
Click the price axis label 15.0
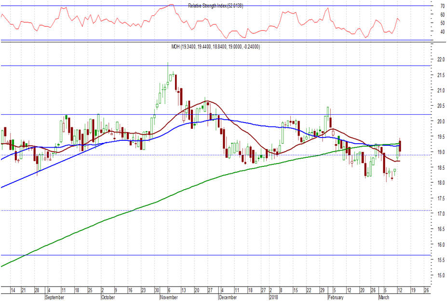(x=441, y=275)
